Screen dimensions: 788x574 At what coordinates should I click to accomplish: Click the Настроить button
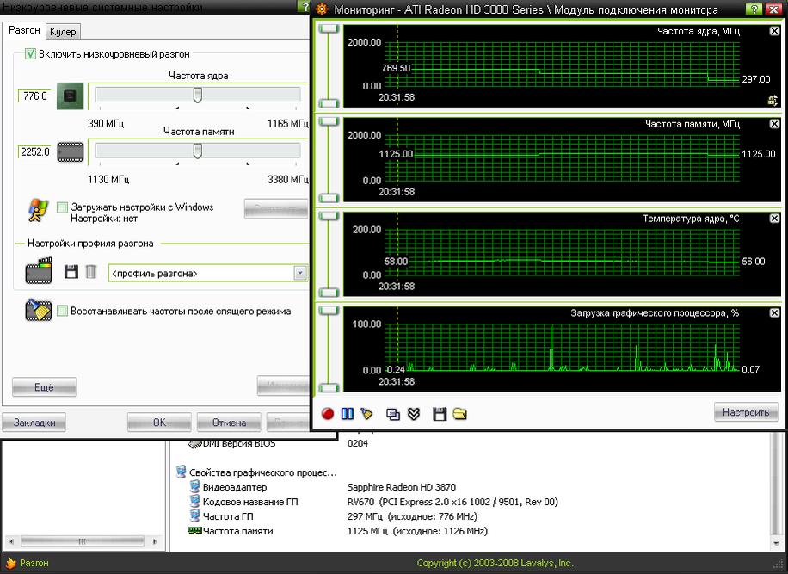(x=745, y=412)
